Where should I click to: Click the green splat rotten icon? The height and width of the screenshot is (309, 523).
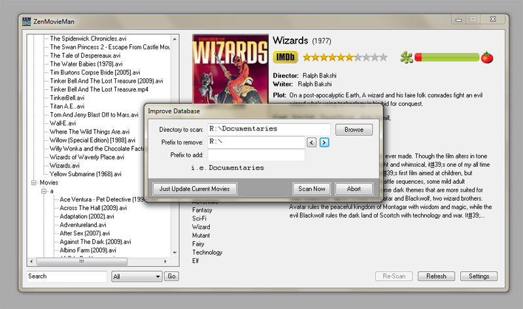pyautogui.click(x=407, y=57)
